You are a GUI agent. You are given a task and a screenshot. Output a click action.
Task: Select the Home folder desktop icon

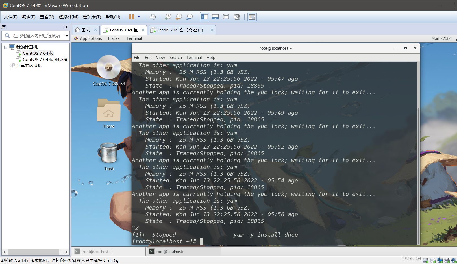(109, 114)
